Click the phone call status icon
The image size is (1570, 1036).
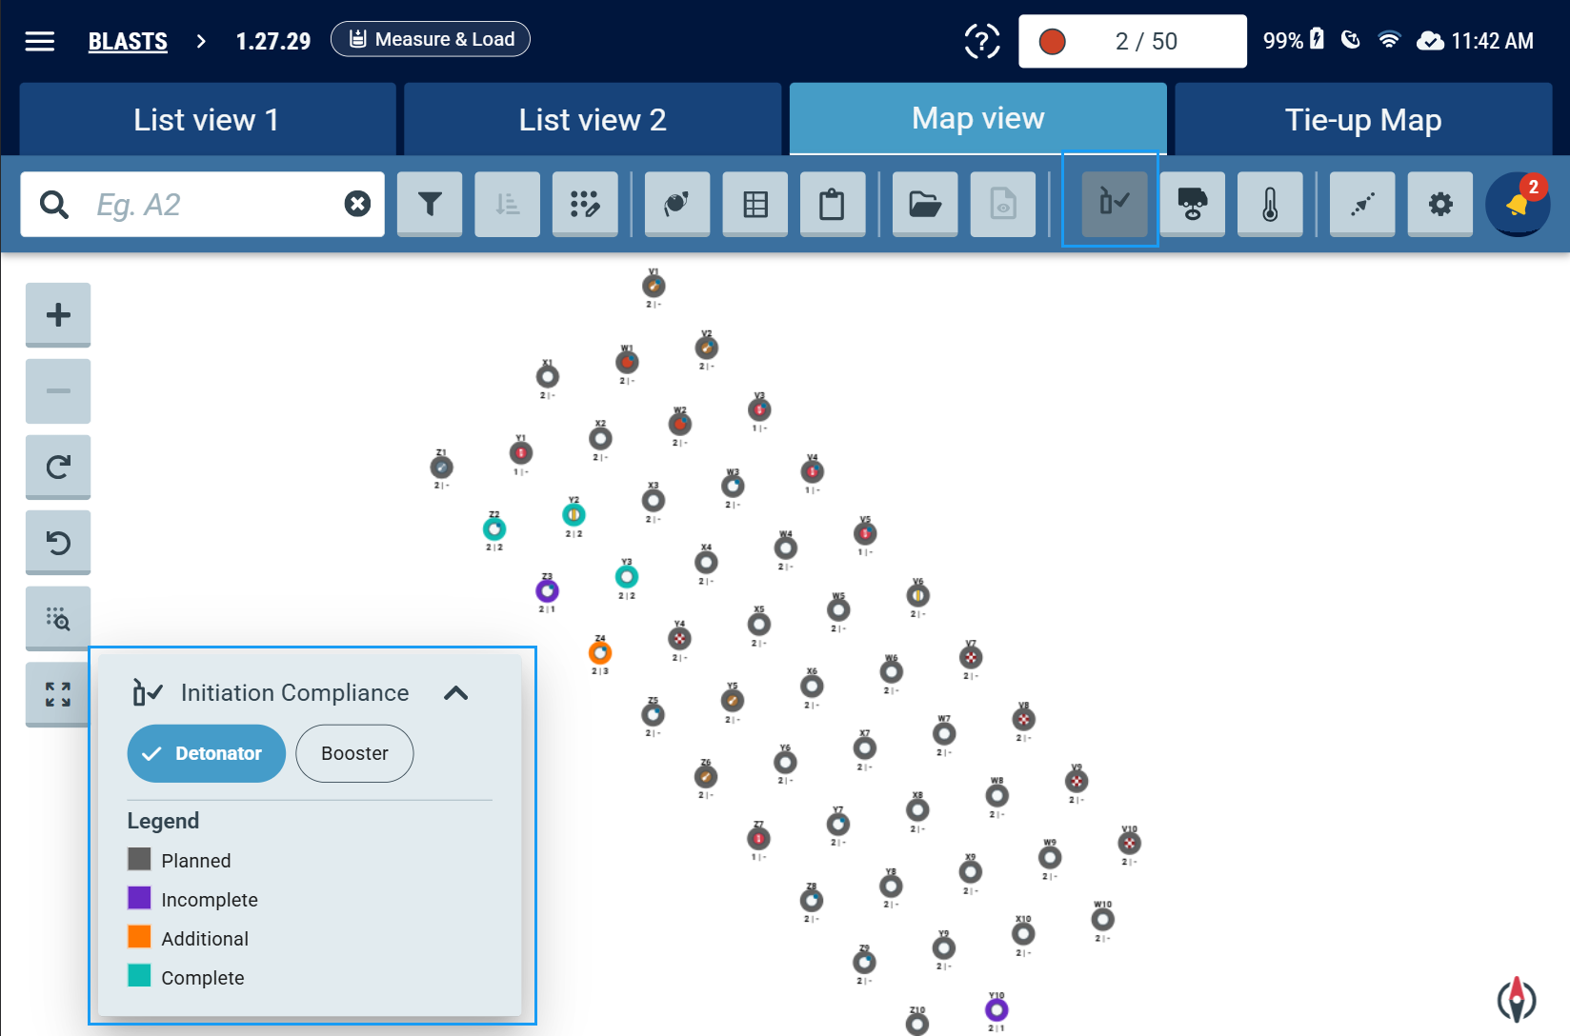point(1350,40)
